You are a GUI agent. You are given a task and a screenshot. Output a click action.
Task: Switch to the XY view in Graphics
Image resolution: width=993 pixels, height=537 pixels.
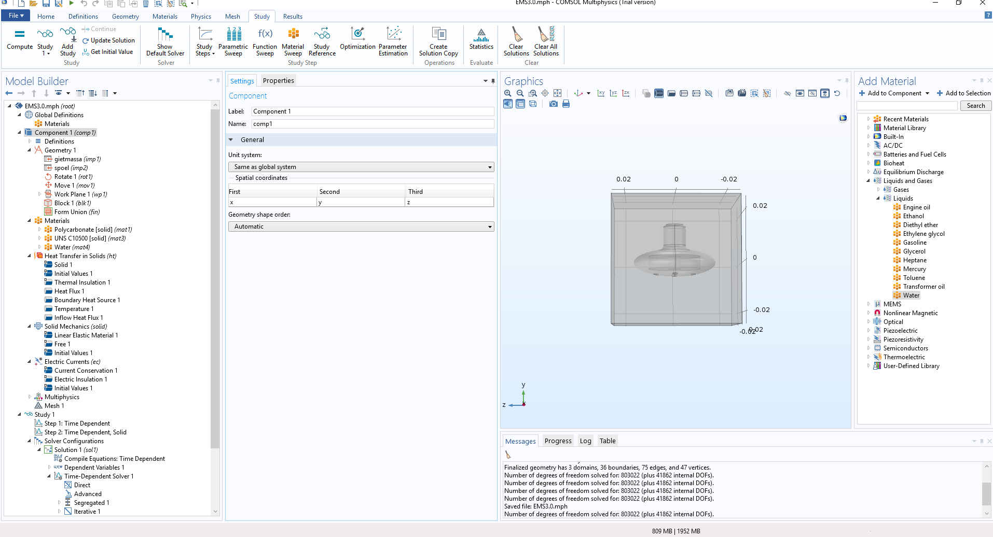coord(601,93)
